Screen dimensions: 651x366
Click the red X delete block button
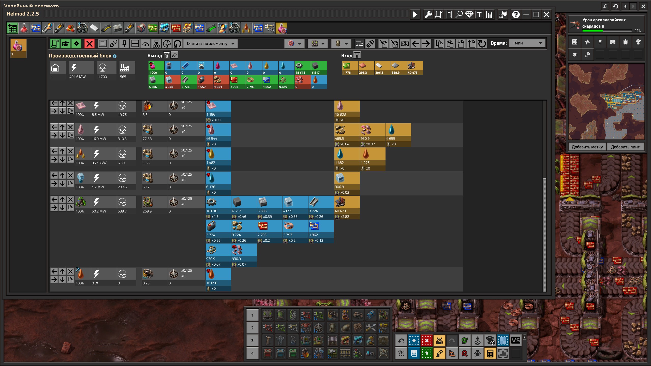coord(89,44)
